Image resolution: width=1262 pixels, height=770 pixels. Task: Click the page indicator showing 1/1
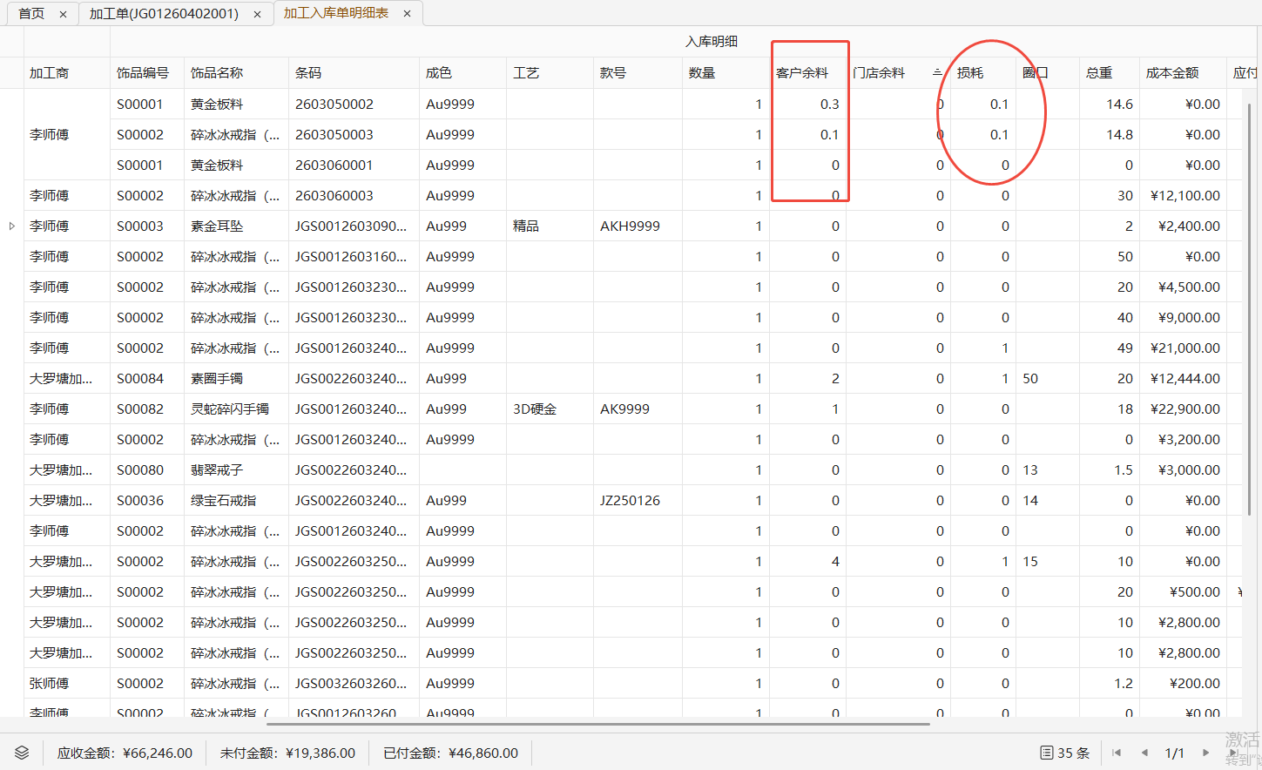click(1176, 753)
